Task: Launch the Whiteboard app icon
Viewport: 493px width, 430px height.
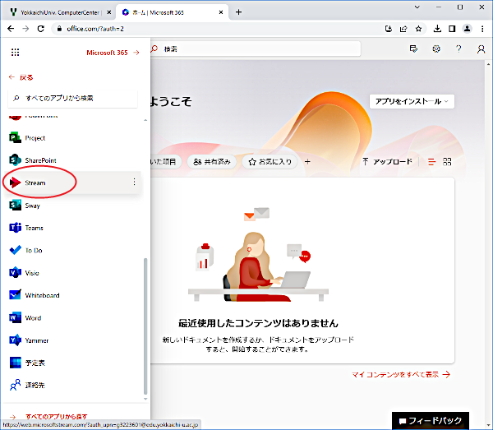Action: tap(15, 295)
